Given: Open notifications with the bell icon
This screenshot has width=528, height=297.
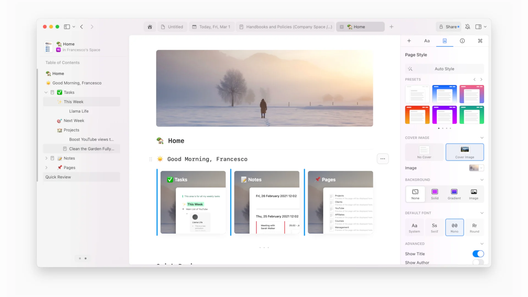Looking at the screenshot, I should coord(468,26).
